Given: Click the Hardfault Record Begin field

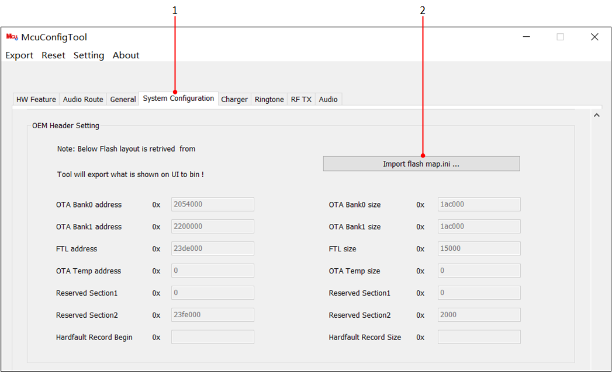Looking at the screenshot, I should tap(213, 337).
